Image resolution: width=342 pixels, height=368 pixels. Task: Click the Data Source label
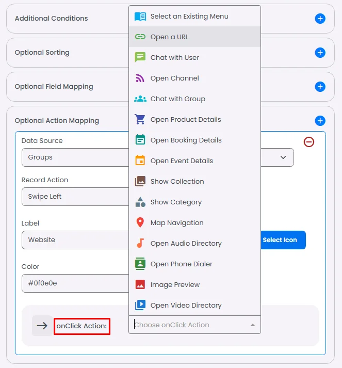click(x=42, y=140)
